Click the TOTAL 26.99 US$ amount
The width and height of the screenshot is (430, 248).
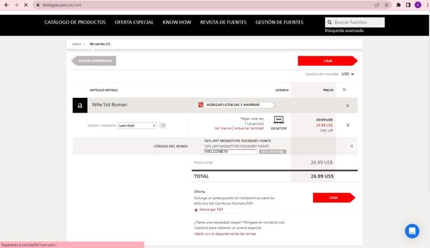point(322,176)
